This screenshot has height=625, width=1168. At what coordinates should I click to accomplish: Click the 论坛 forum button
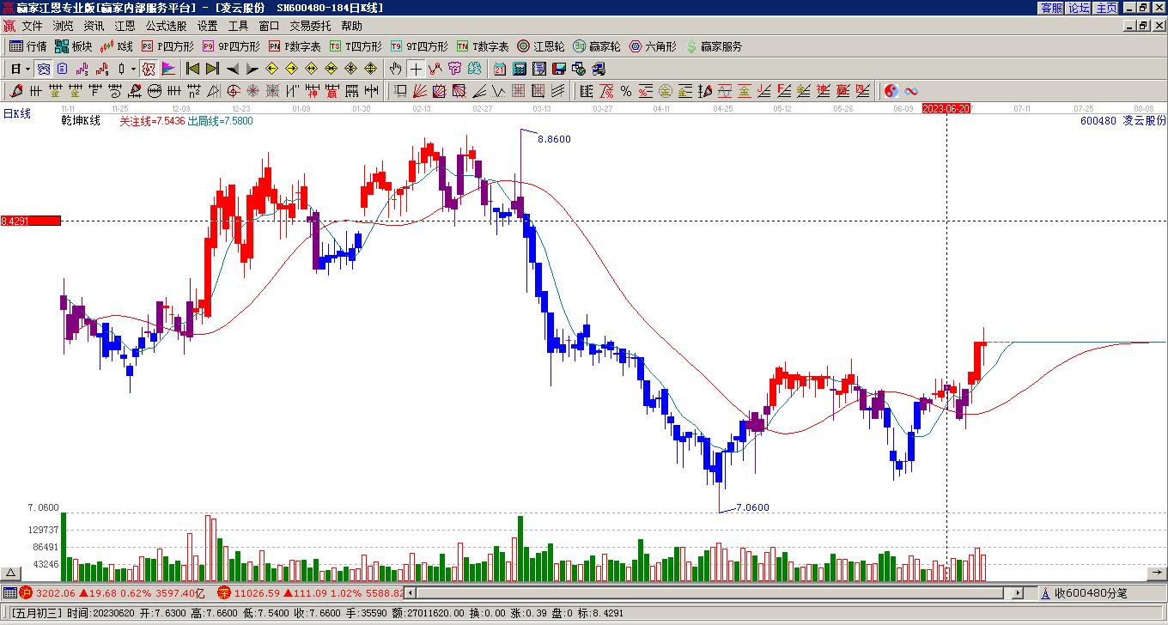point(1080,8)
